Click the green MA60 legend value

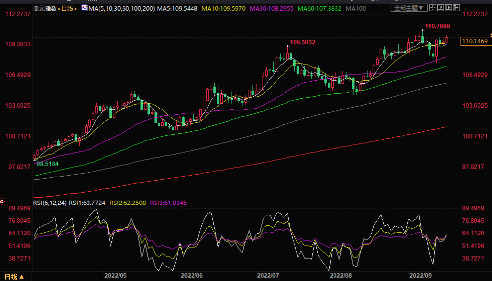(319, 8)
